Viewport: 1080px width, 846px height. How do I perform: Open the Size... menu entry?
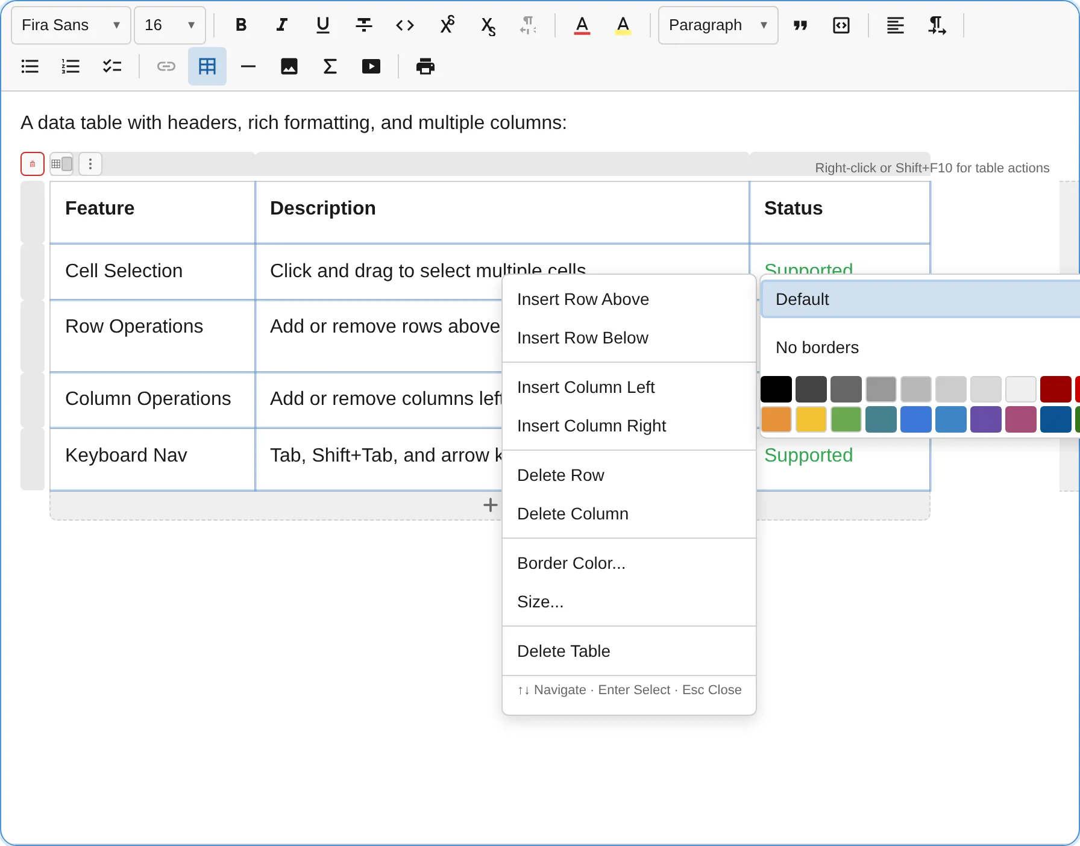[x=629, y=602]
